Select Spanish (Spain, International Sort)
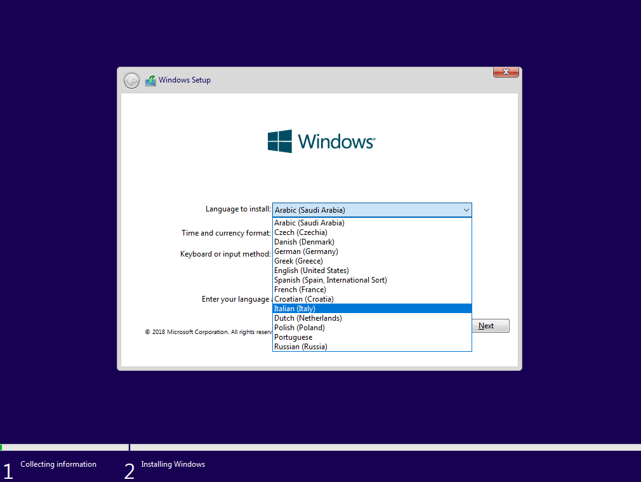The height and width of the screenshot is (482, 641). click(x=372, y=280)
